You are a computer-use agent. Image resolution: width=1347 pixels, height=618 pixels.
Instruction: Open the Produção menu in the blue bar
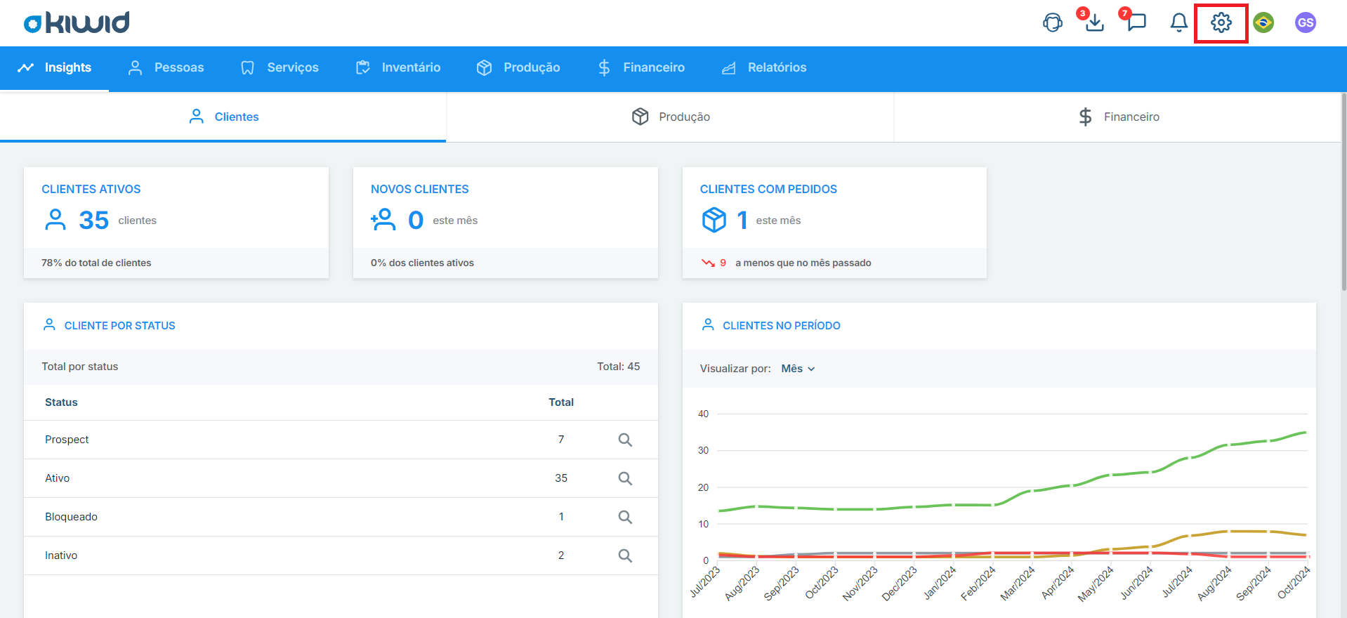point(518,67)
